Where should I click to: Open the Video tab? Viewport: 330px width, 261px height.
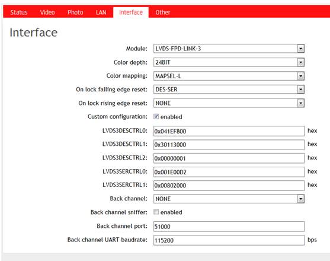coord(47,12)
